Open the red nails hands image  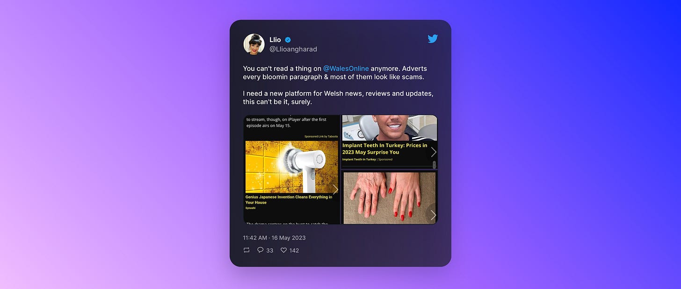(390, 198)
